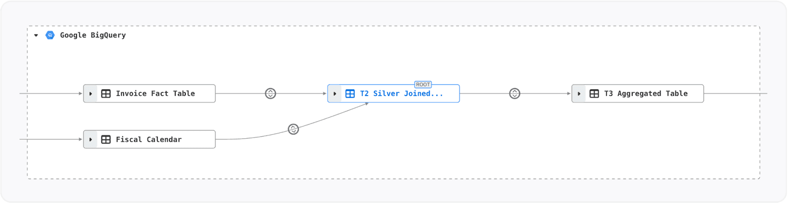The height and width of the screenshot is (203, 788).
Task: Click the blue T2 Silver Joined table icon
Action: [x=350, y=94]
